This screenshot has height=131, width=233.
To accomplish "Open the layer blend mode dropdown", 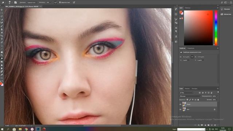I will [x=190, y=96].
